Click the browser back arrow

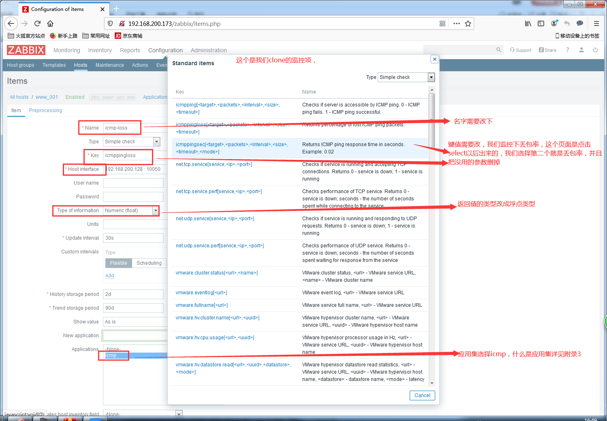[11, 23]
